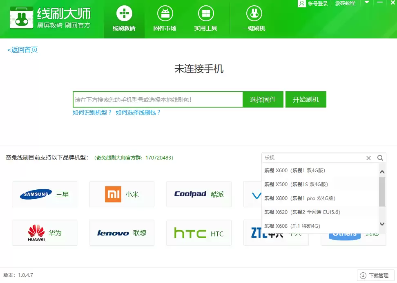Screen dimensions: 397x283
Task: Choose the Samsung 三星 brand card
Action: point(45,194)
